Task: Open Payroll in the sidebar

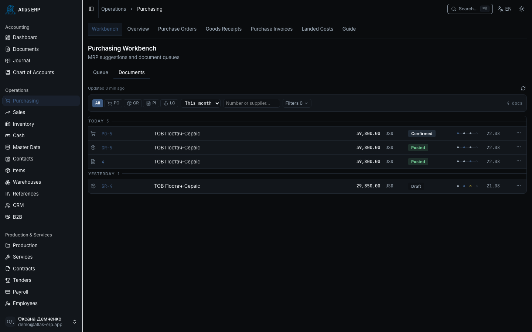Action: coord(41,292)
